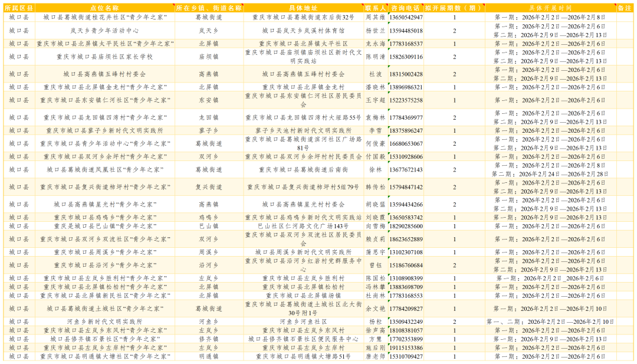This screenshot has width=637, height=364.
Task: Click the township cell 庙坝镇
Action: (209, 57)
